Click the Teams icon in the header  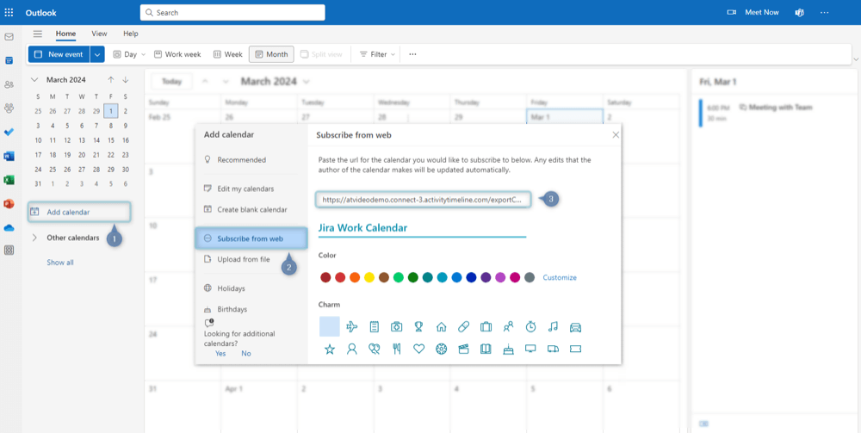coord(800,12)
